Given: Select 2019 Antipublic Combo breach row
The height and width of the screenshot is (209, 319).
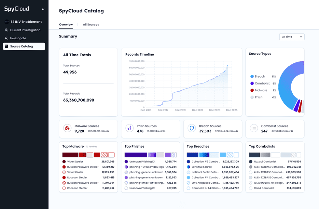Looking at the screenshot, I should pyautogui.click(x=213, y=183).
